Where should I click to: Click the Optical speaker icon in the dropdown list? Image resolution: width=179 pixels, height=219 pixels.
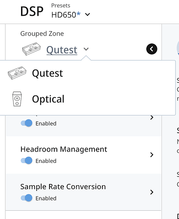tap(17, 99)
